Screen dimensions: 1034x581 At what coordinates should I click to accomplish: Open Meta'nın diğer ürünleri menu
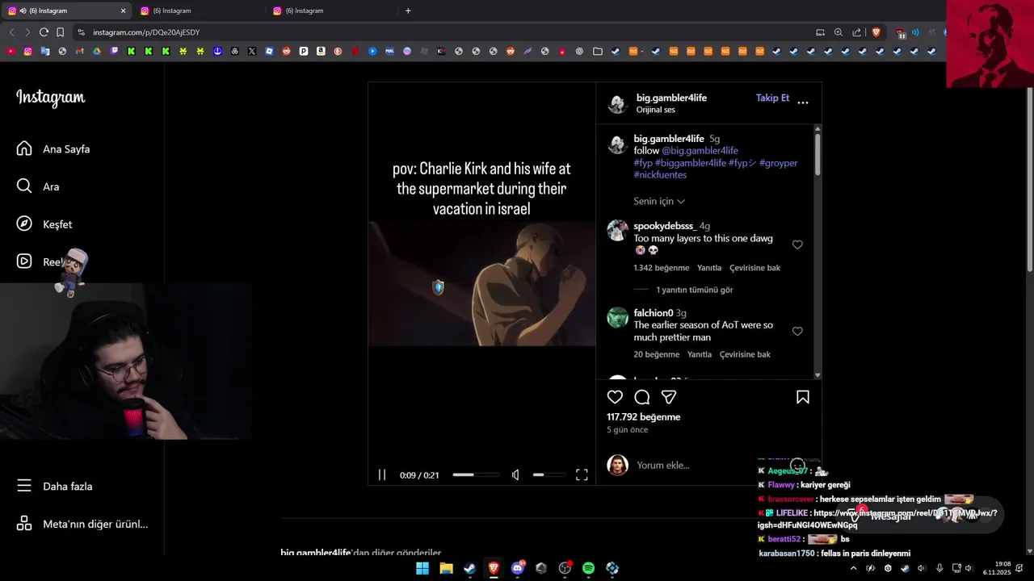point(82,524)
